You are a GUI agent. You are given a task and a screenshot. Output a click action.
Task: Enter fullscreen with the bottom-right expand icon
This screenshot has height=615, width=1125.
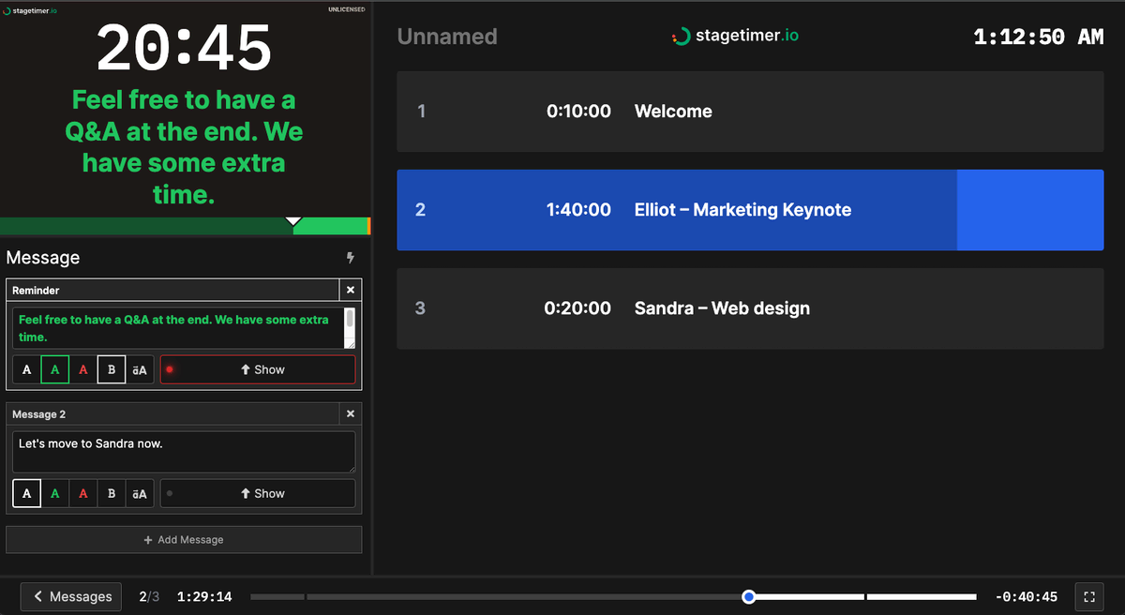coord(1089,596)
